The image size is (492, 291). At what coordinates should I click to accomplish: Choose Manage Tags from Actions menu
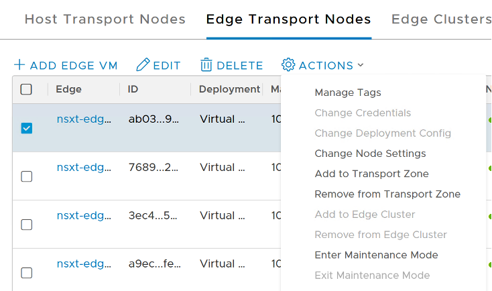[347, 93]
